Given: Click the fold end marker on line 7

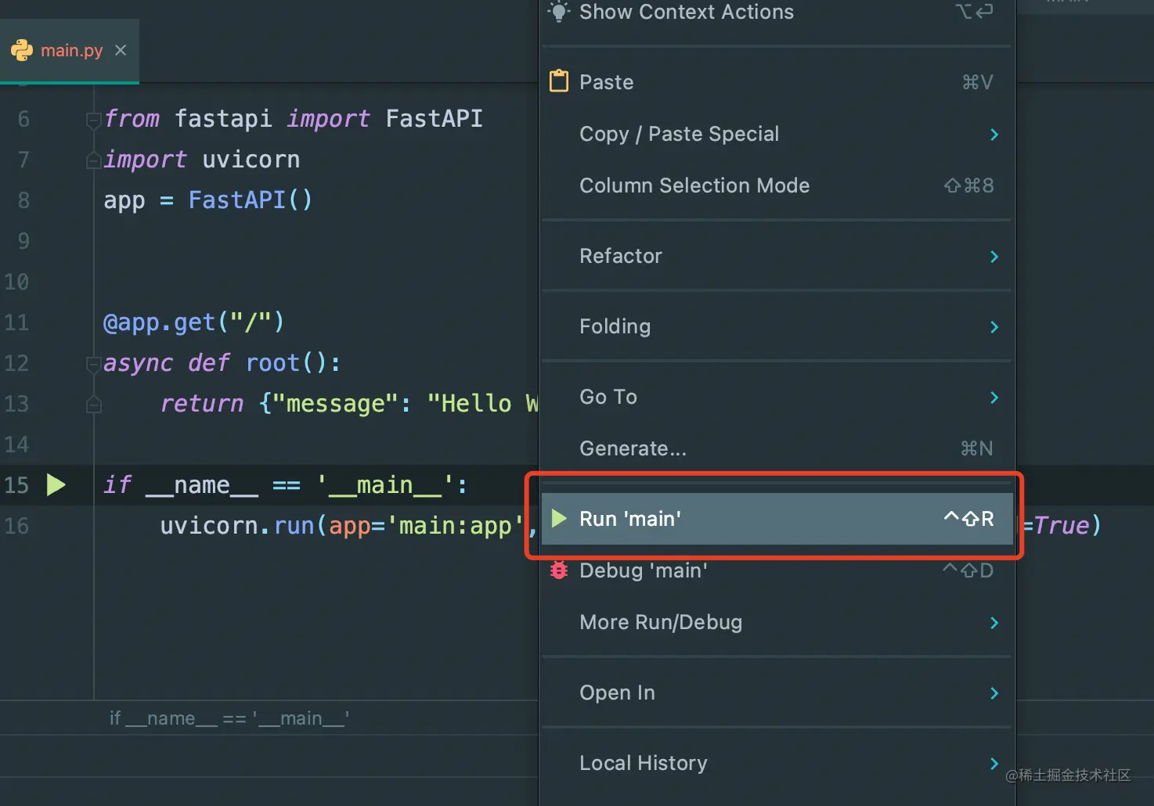Looking at the screenshot, I should (x=93, y=160).
